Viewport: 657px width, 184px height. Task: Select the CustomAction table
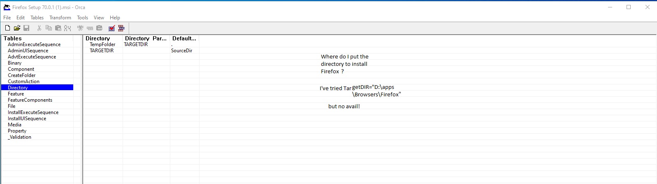[23, 82]
